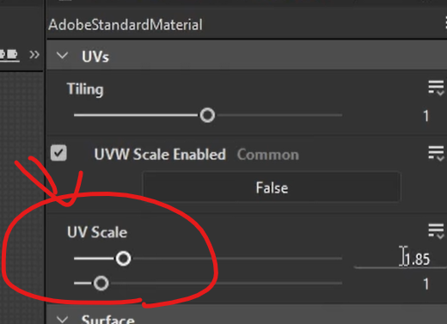
Task: Click panel options dots beside AdobeStandardMaterial
Action: (x=445, y=23)
